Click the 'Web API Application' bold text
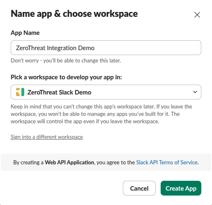 pyautogui.click(x=69, y=162)
